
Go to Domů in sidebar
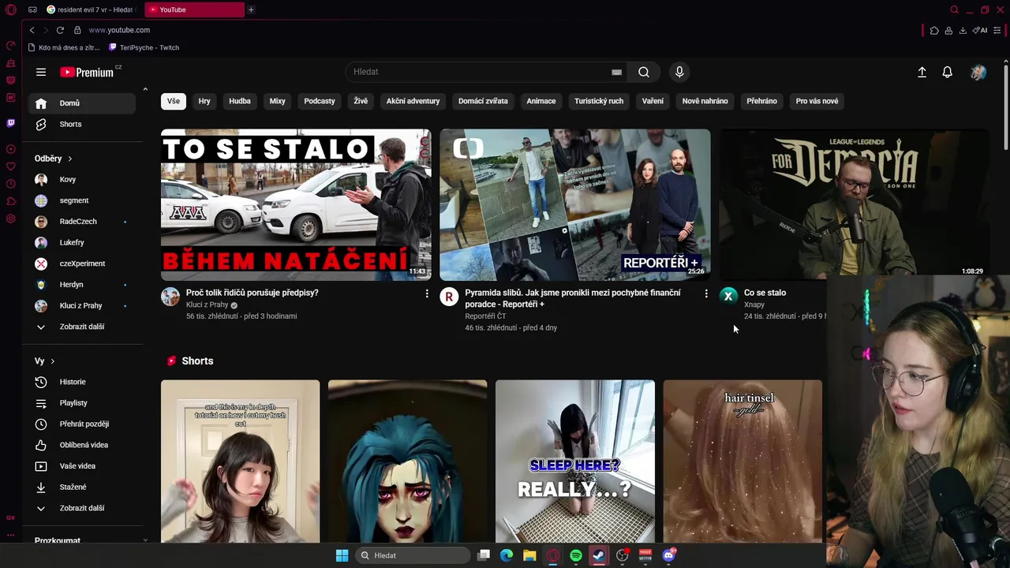82,103
